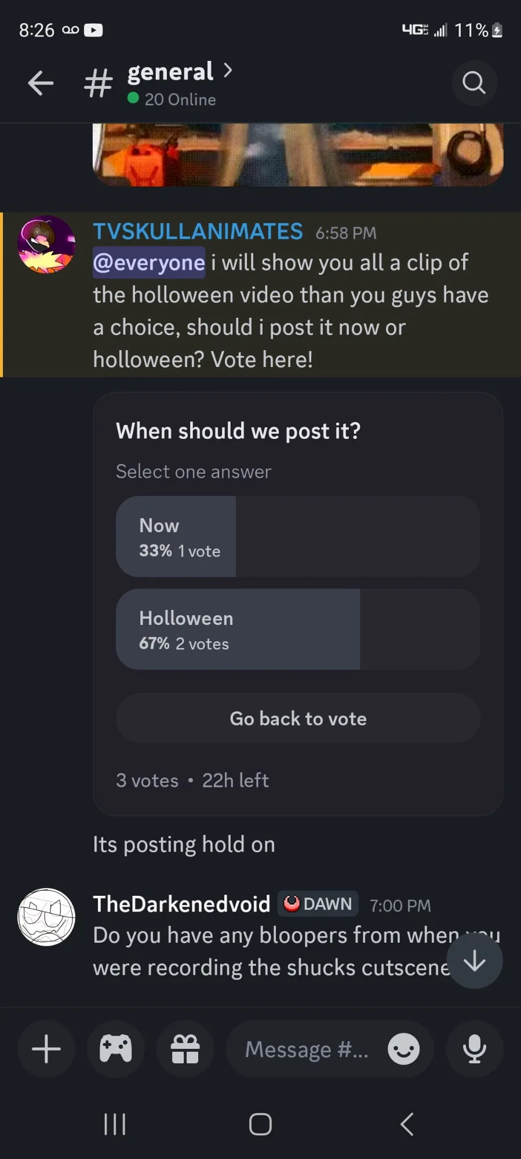Expand the general channel details chevron

[228, 71]
